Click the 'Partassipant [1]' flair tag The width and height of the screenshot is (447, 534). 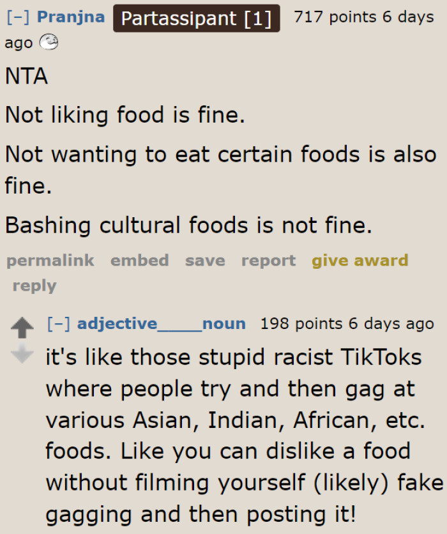196,18
